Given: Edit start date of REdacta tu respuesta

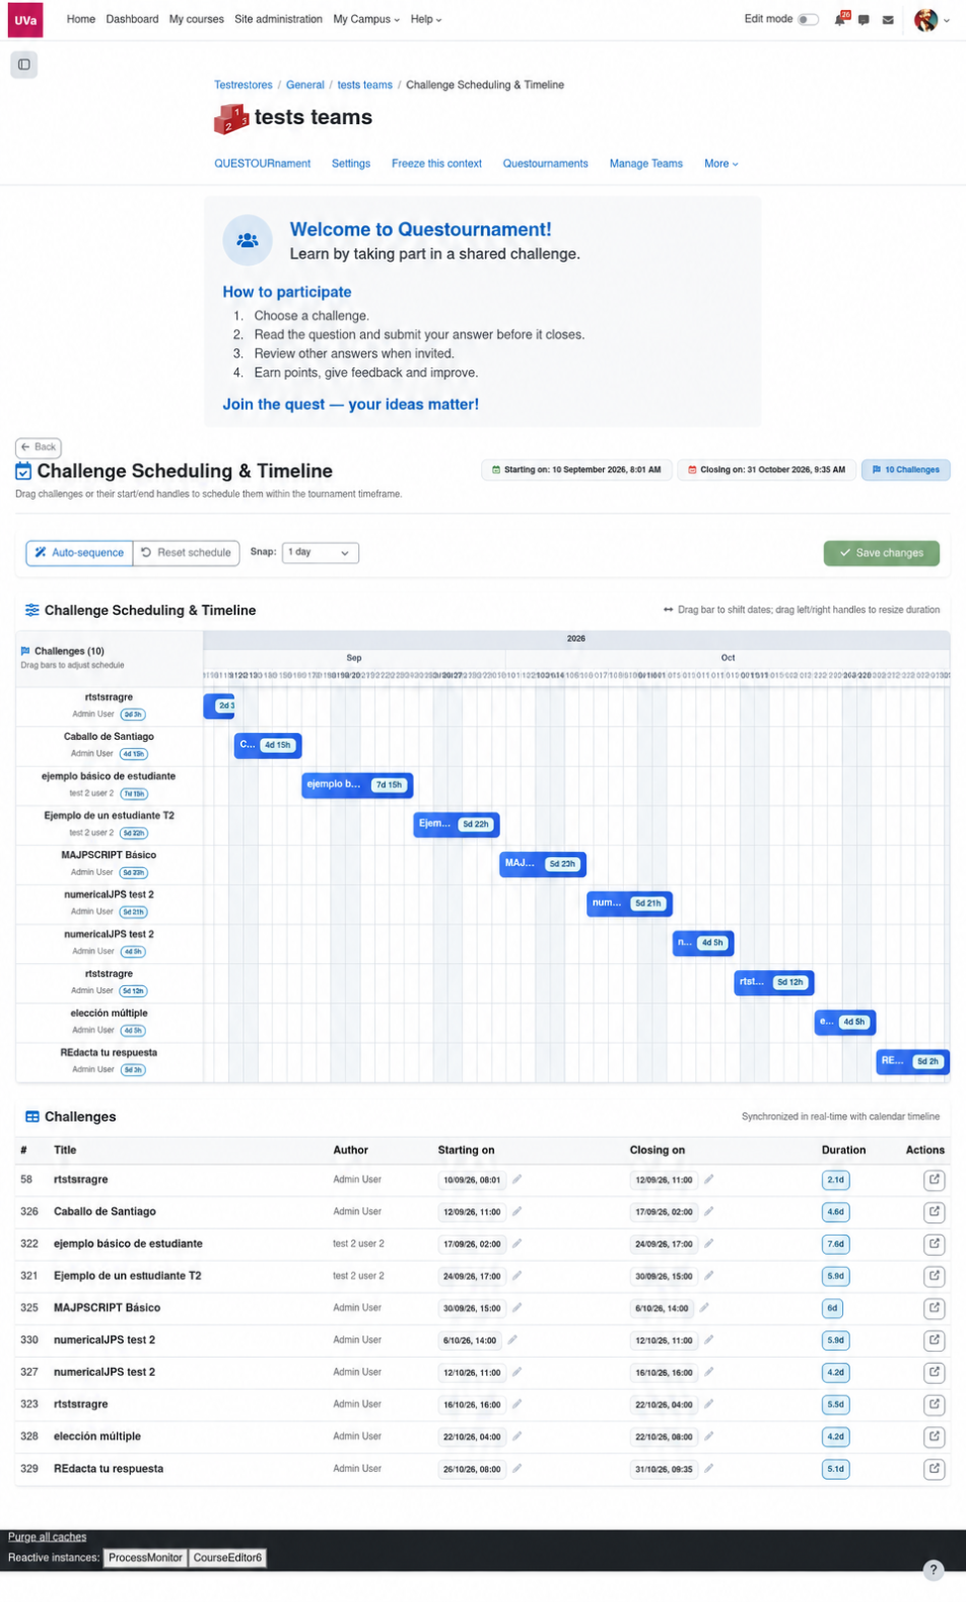Looking at the screenshot, I should coord(517,1468).
